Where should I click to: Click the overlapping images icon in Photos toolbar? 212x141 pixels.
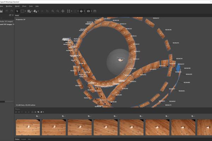click(x=39, y=112)
